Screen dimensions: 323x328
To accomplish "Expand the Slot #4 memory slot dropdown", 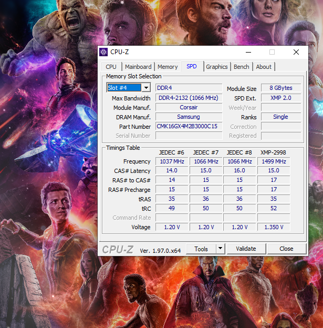I will [147, 87].
